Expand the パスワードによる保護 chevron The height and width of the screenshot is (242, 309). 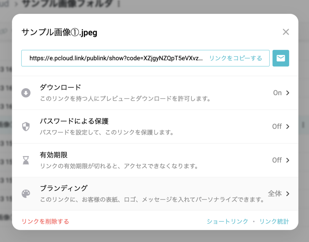click(x=287, y=126)
